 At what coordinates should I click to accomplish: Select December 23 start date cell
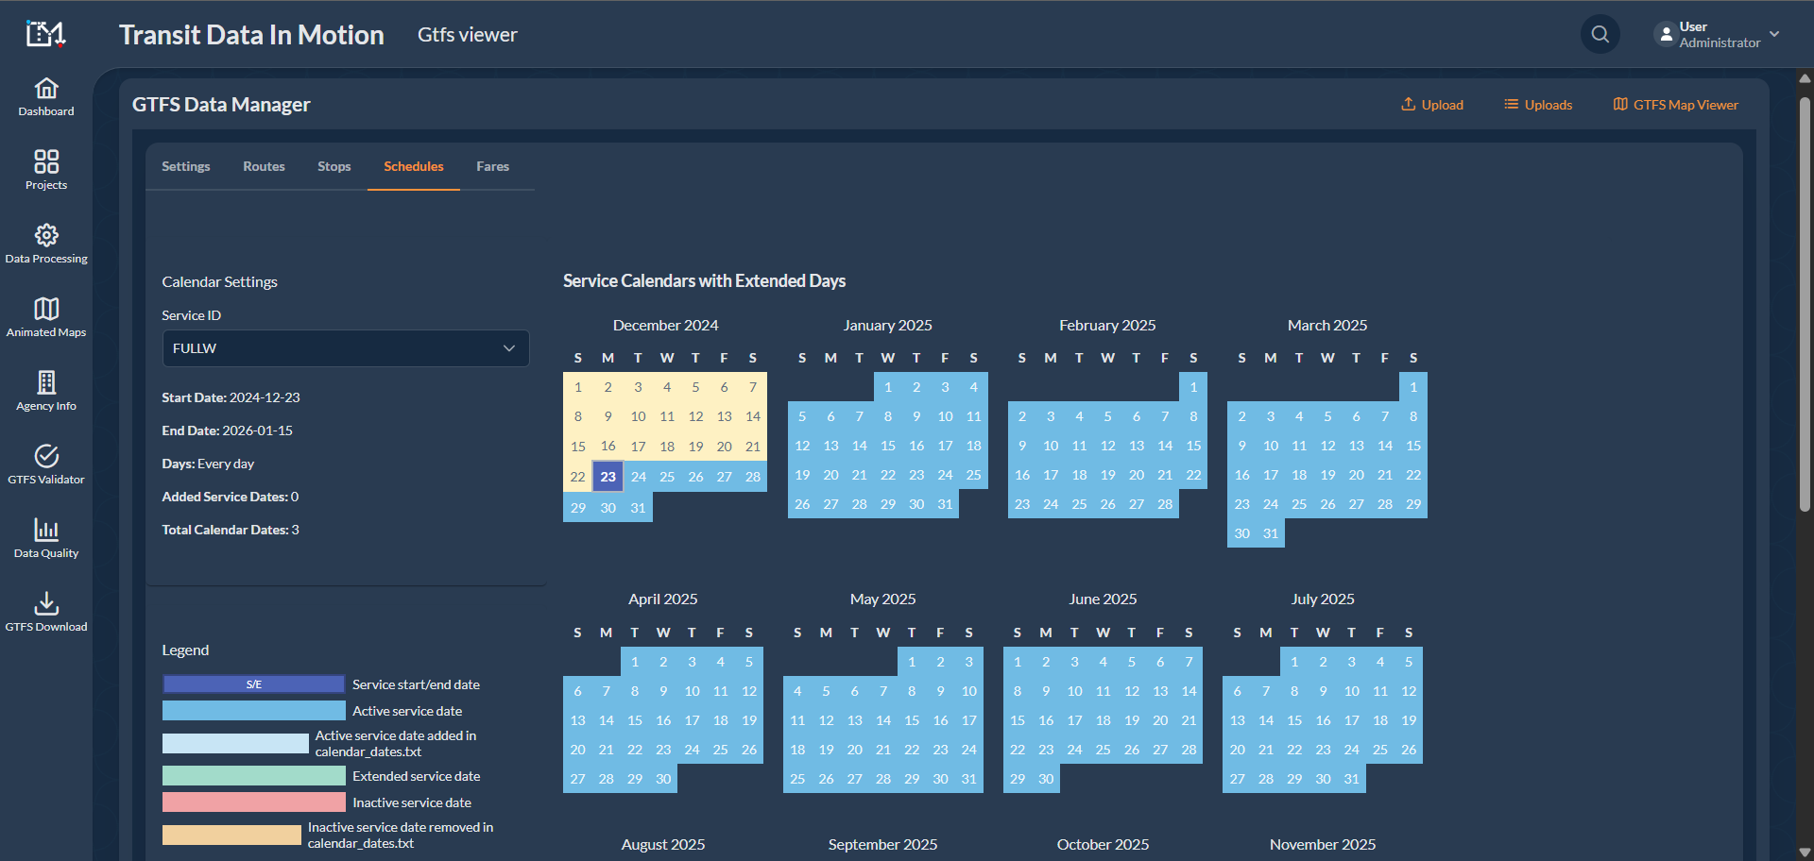(x=608, y=477)
